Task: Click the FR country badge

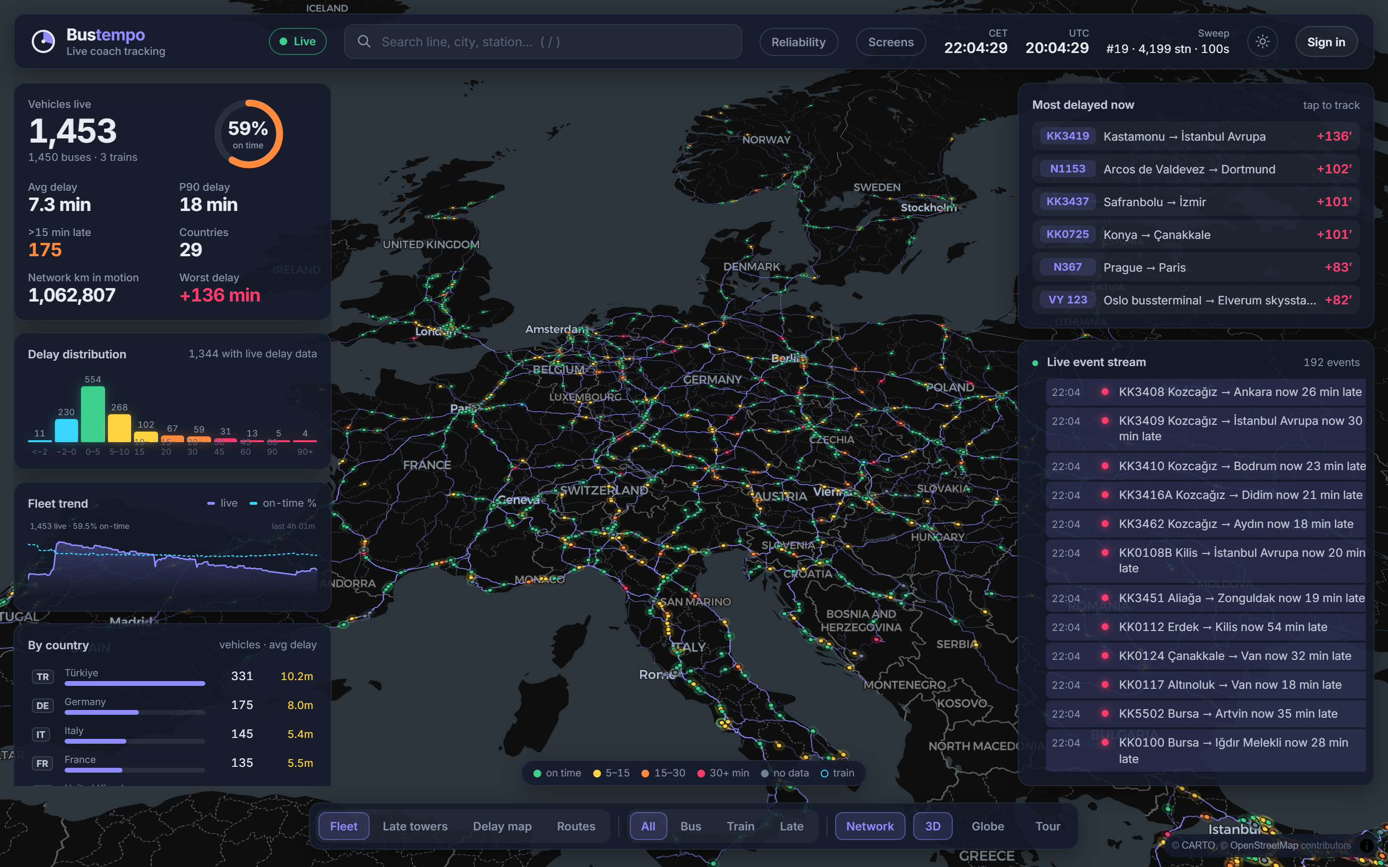Action: coord(42,763)
